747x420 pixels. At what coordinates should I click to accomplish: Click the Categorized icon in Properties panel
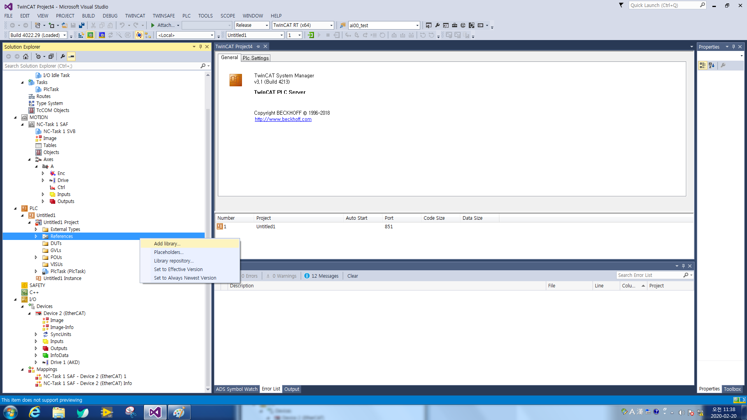tap(703, 65)
